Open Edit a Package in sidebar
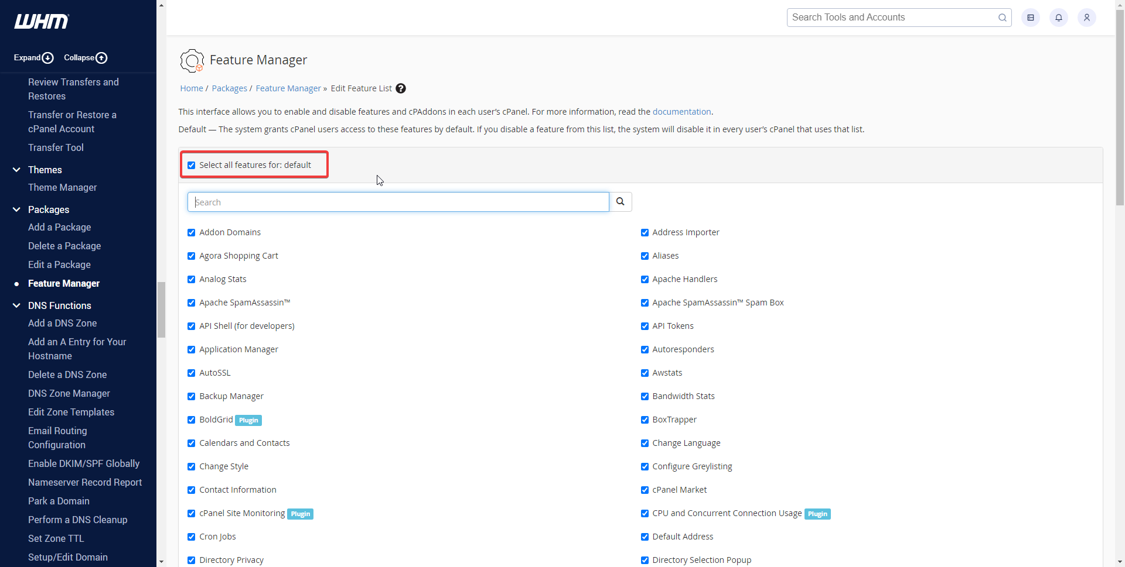The width and height of the screenshot is (1125, 567). (x=59, y=264)
